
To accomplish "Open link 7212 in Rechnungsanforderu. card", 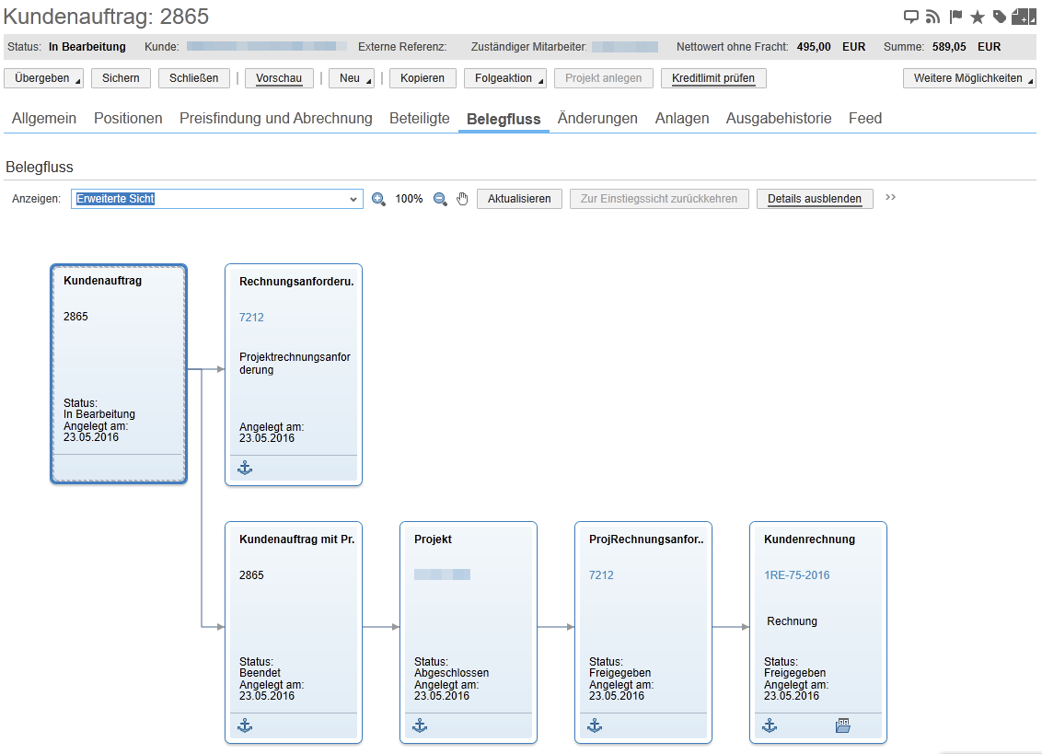I will pyautogui.click(x=251, y=317).
